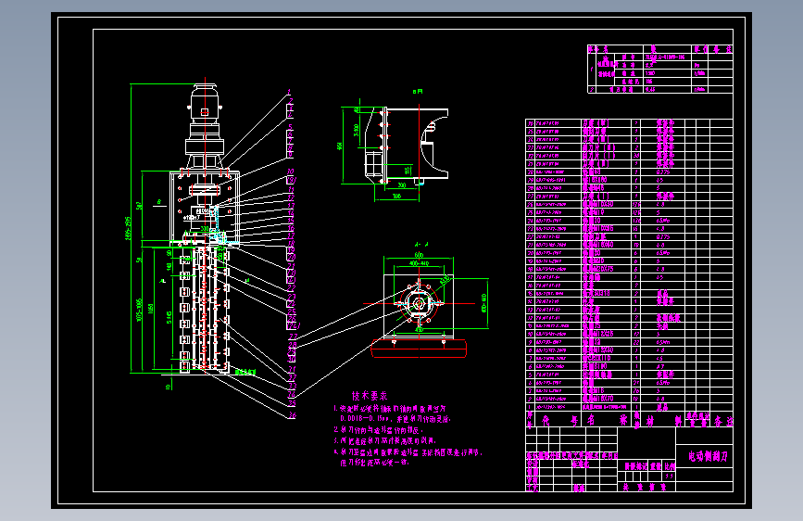Click the title block text 电动侧刮刀
Image resolution: width=803 pixels, height=521 pixels.
[x=708, y=456]
